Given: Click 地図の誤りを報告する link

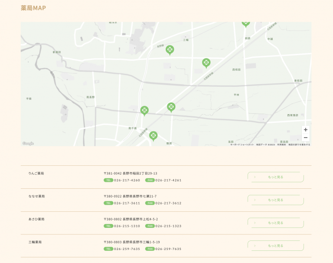Looking at the screenshot, I should (x=299, y=145).
